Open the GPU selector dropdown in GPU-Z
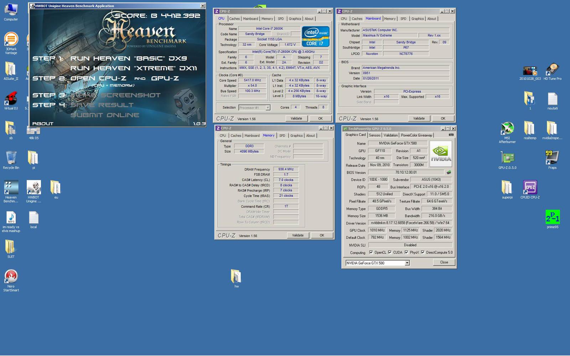 pos(407,263)
